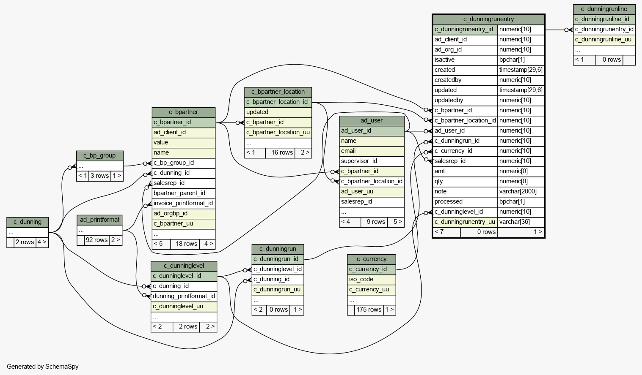Click c_dunninglevel_uu column
Screen dimensions: 642x375
[184, 306]
